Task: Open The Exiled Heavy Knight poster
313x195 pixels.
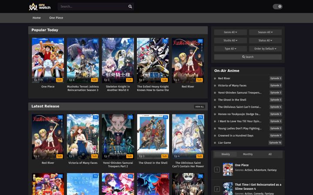Action: (153, 60)
